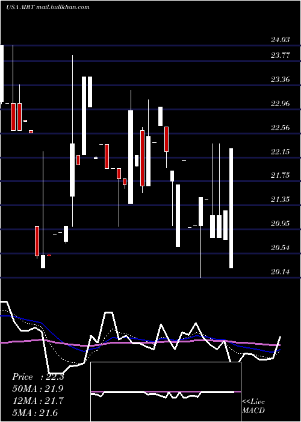Viewport: 301px width, 422px height.
Task: Click the 21.35 price level label
Action: click(x=281, y=199)
